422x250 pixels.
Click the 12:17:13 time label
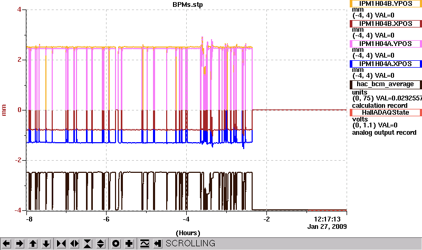pyautogui.click(x=327, y=219)
